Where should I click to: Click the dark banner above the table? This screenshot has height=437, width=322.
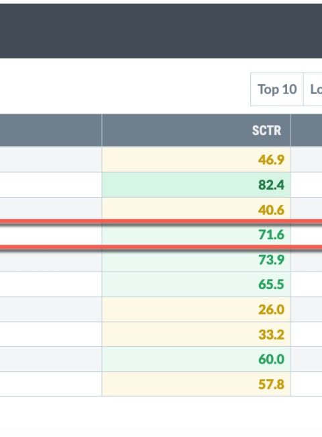coord(161,31)
